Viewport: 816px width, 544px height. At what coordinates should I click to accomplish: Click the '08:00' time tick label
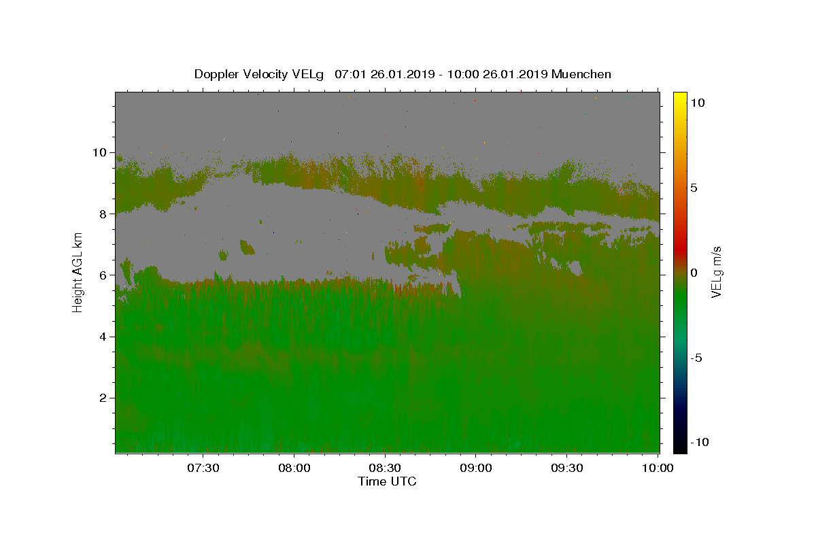point(294,468)
